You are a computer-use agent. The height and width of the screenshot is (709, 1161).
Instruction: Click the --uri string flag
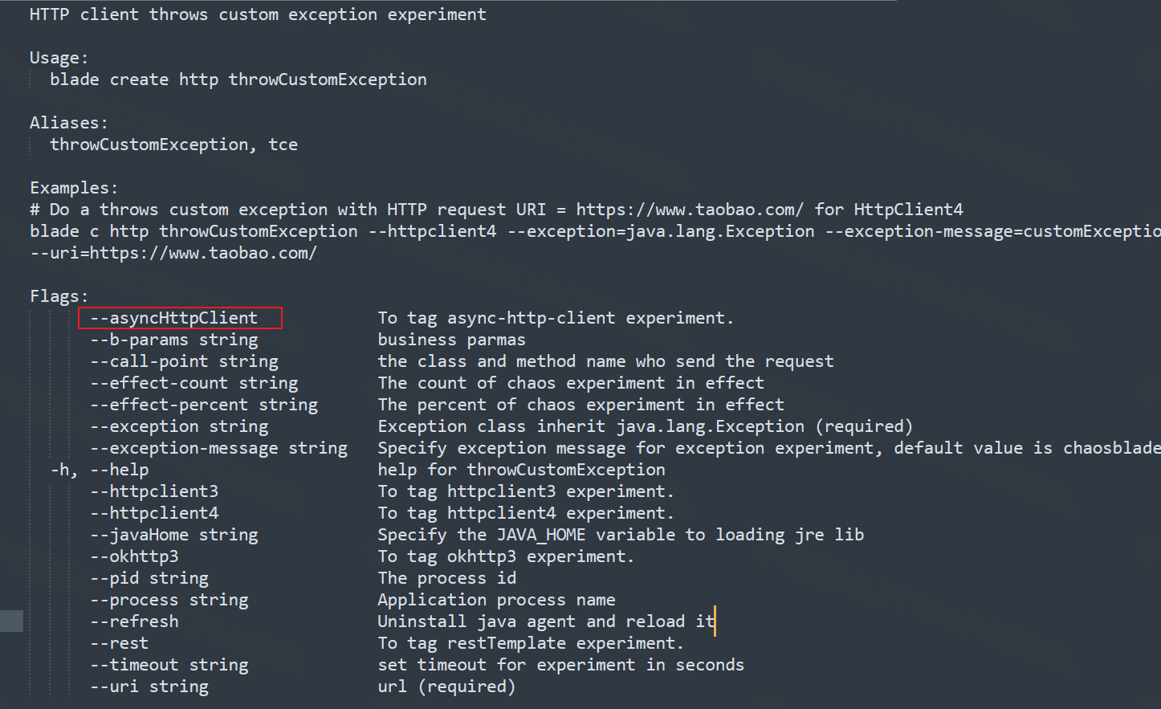149,687
